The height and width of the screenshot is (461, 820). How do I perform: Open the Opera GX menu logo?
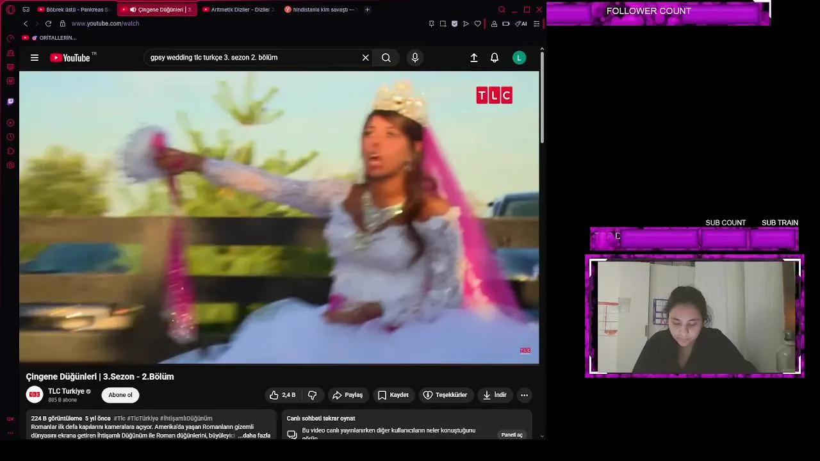tap(10, 10)
